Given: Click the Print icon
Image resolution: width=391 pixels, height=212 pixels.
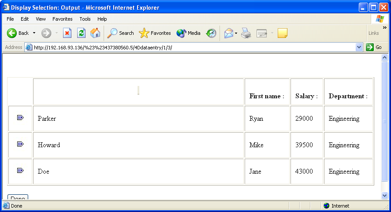Looking at the screenshot, I should click(246, 33).
